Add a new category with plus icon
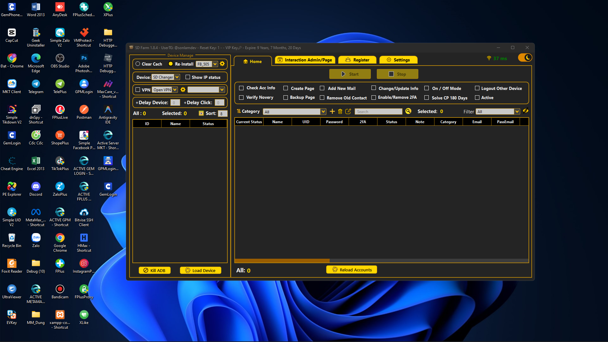 (x=332, y=111)
